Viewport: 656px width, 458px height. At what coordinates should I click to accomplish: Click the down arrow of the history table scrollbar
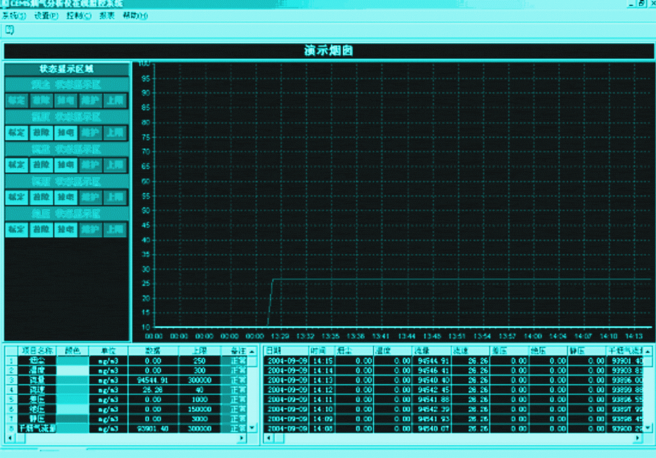pyautogui.click(x=648, y=428)
